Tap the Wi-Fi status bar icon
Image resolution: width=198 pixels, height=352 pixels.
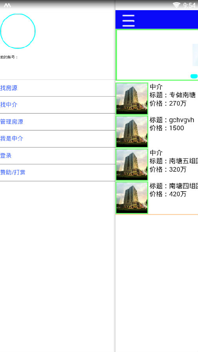(176, 5)
